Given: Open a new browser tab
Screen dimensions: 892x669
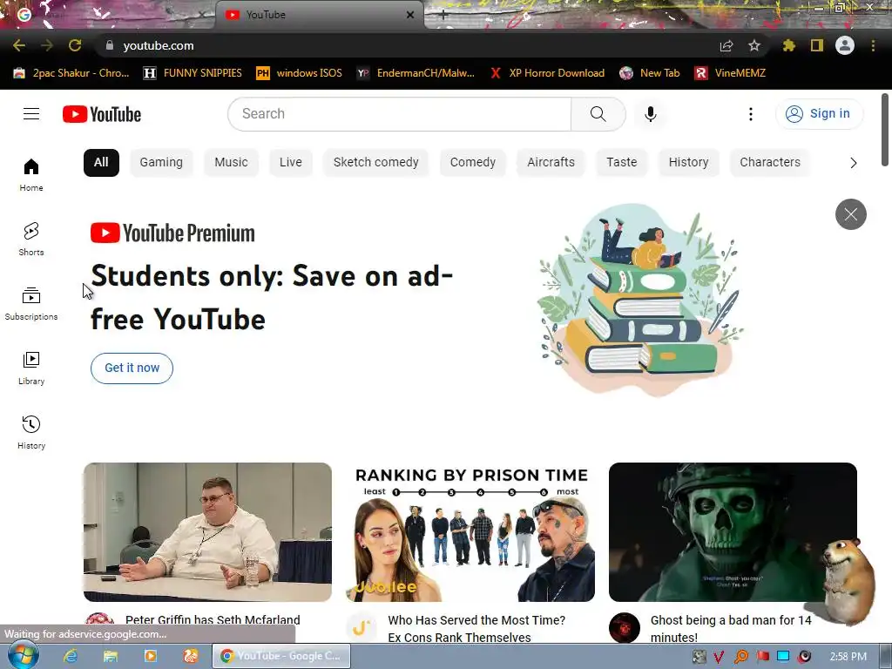Looking at the screenshot, I should [x=443, y=15].
